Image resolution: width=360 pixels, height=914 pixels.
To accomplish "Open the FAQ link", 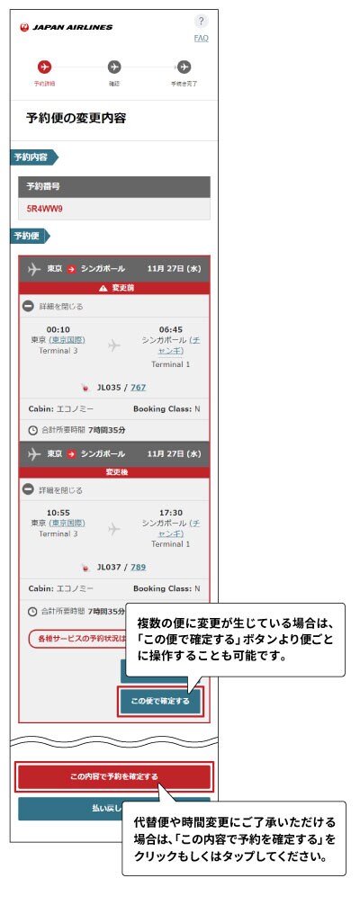I will [x=201, y=38].
